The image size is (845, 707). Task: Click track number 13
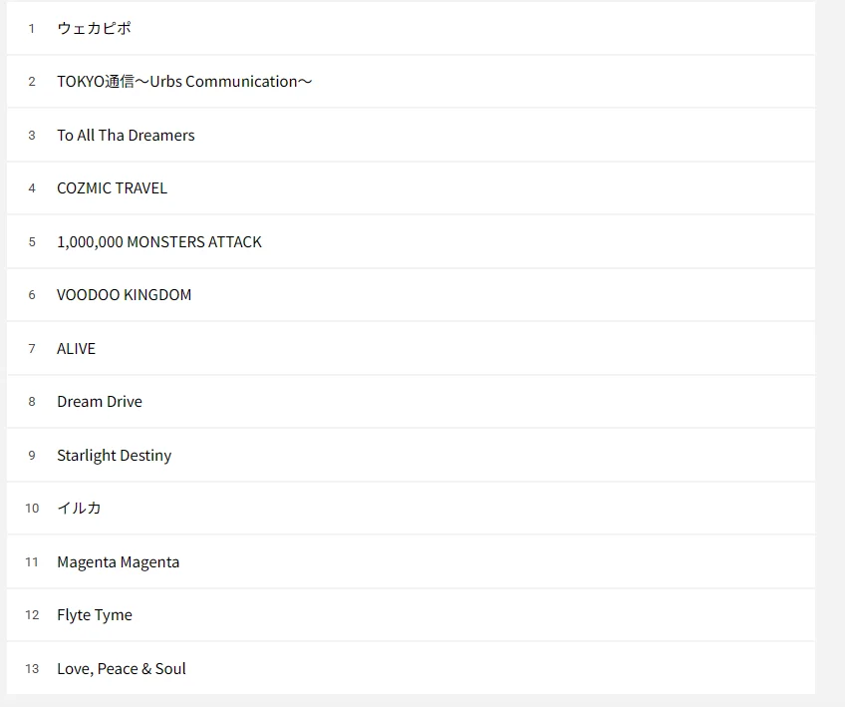click(32, 669)
